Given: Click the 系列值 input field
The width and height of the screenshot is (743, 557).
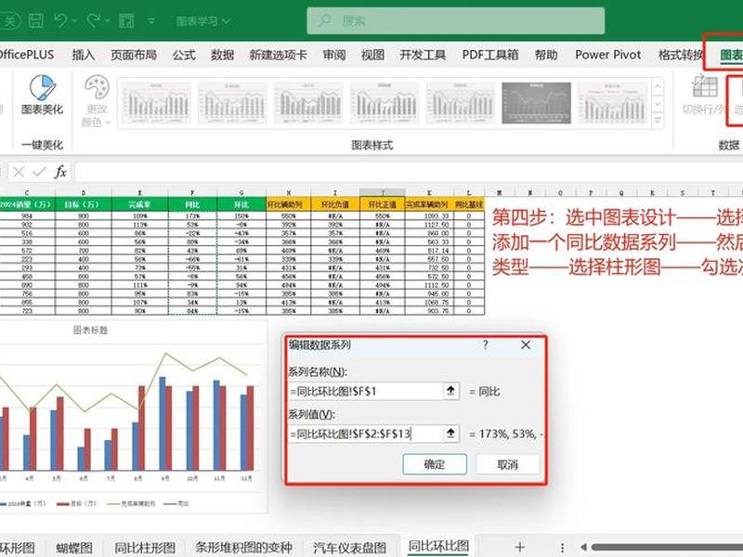Looking at the screenshot, I should [x=365, y=434].
